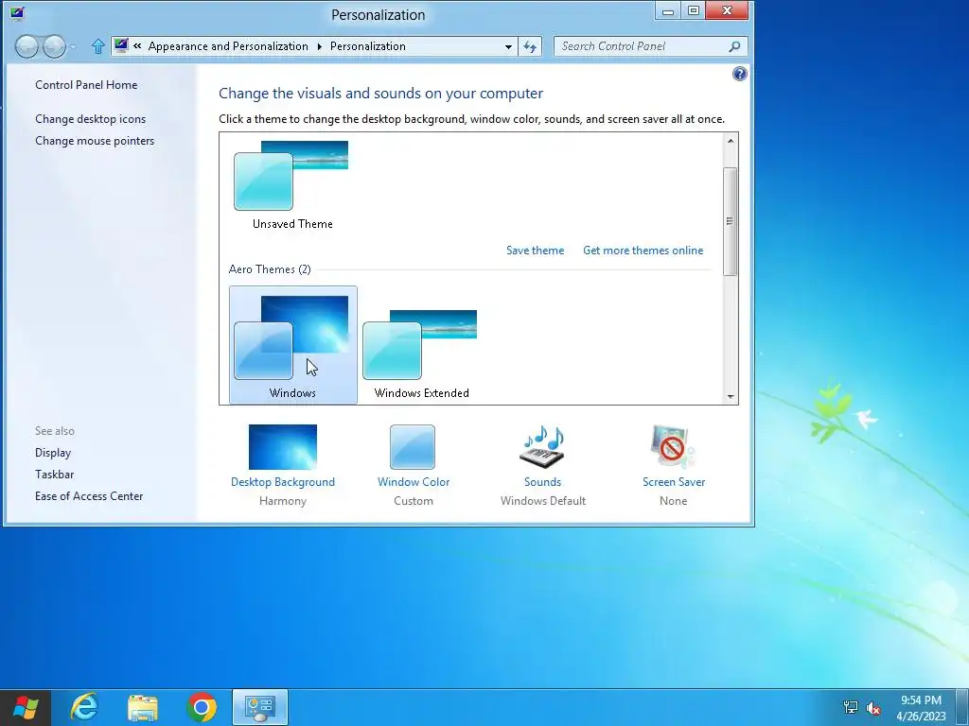Open Screen Saver settings icon
The width and height of the screenshot is (969, 726).
coord(673,447)
